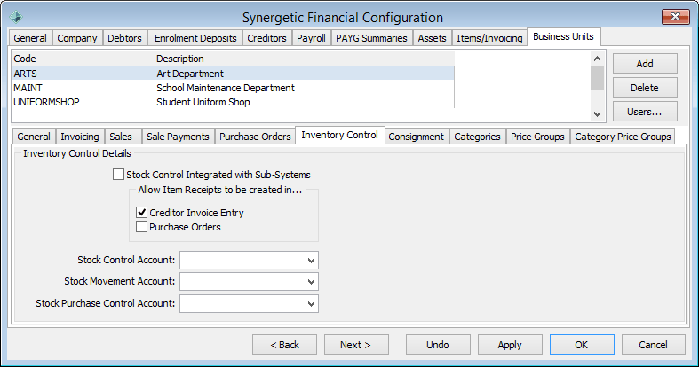Click the Description column header
Image resolution: width=699 pixels, height=367 pixels.
point(305,59)
